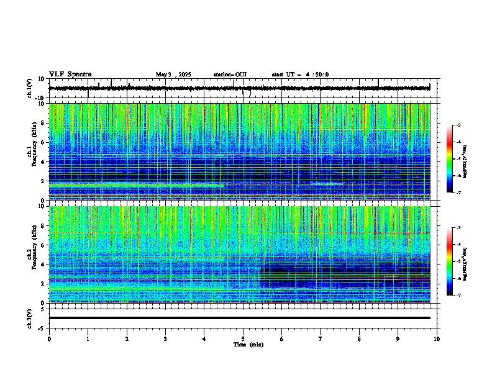
Task: Select the 'May 3 , 2025' date text
Action: 173,75
